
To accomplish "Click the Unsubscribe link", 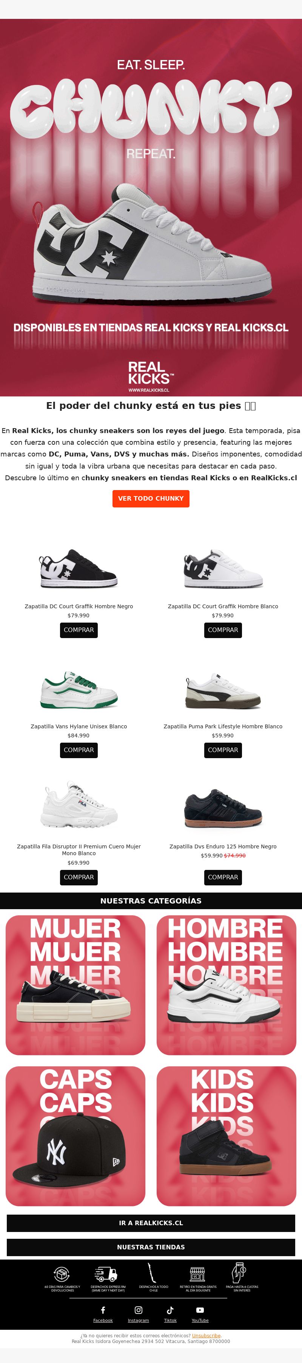I will pos(206,1335).
